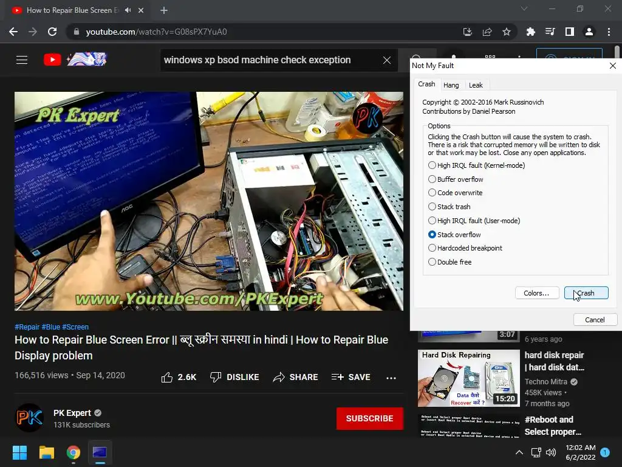Viewport: 622px width, 467px height.
Task: Click the share page icon in address bar
Action: 487,32
